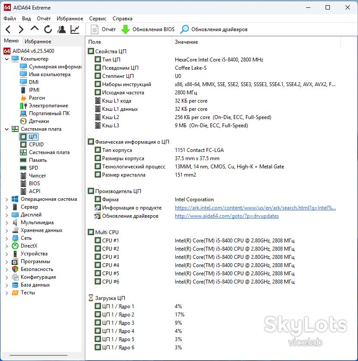The image size is (358, 361).
Task: Expand the Операционная система node
Action: point(6,200)
